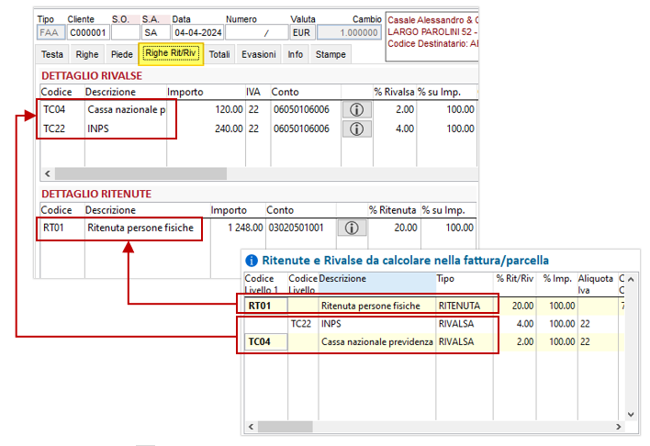Click Conto 06050106006 in TC22 row

click(x=301, y=128)
